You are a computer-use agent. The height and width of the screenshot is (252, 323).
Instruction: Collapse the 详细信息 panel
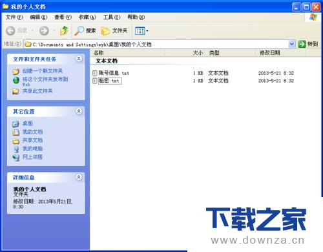[x=79, y=177]
